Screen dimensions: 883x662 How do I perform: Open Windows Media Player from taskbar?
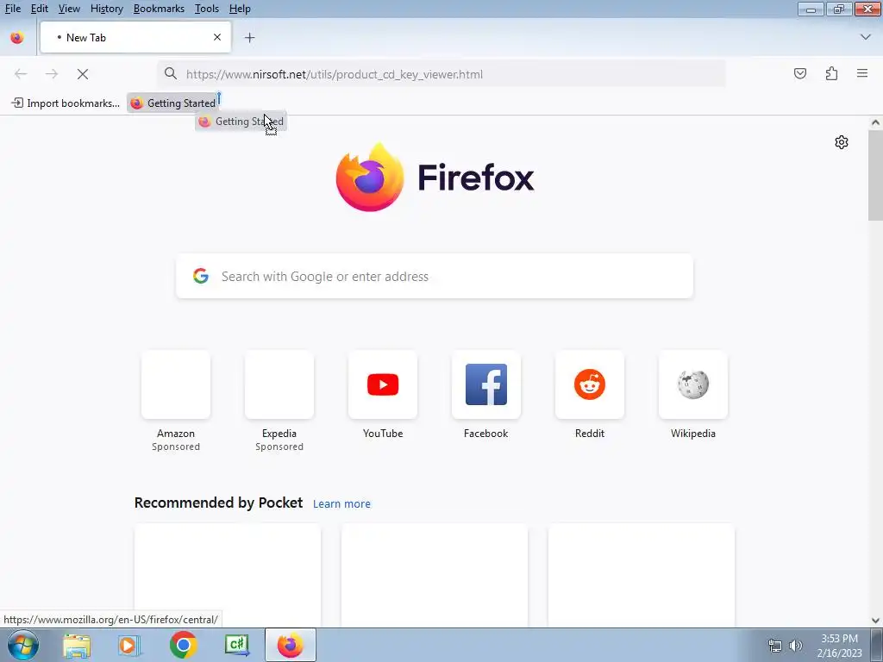pyautogui.click(x=128, y=645)
